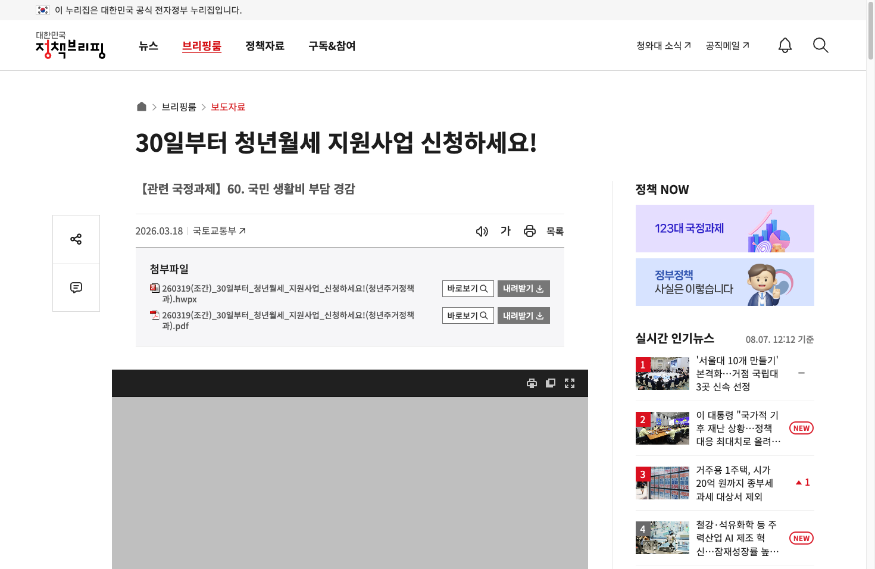Change the font size with the 가 icon
Image resolution: width=875 pixels, height=569 pixels.
[x=506, y=231]
